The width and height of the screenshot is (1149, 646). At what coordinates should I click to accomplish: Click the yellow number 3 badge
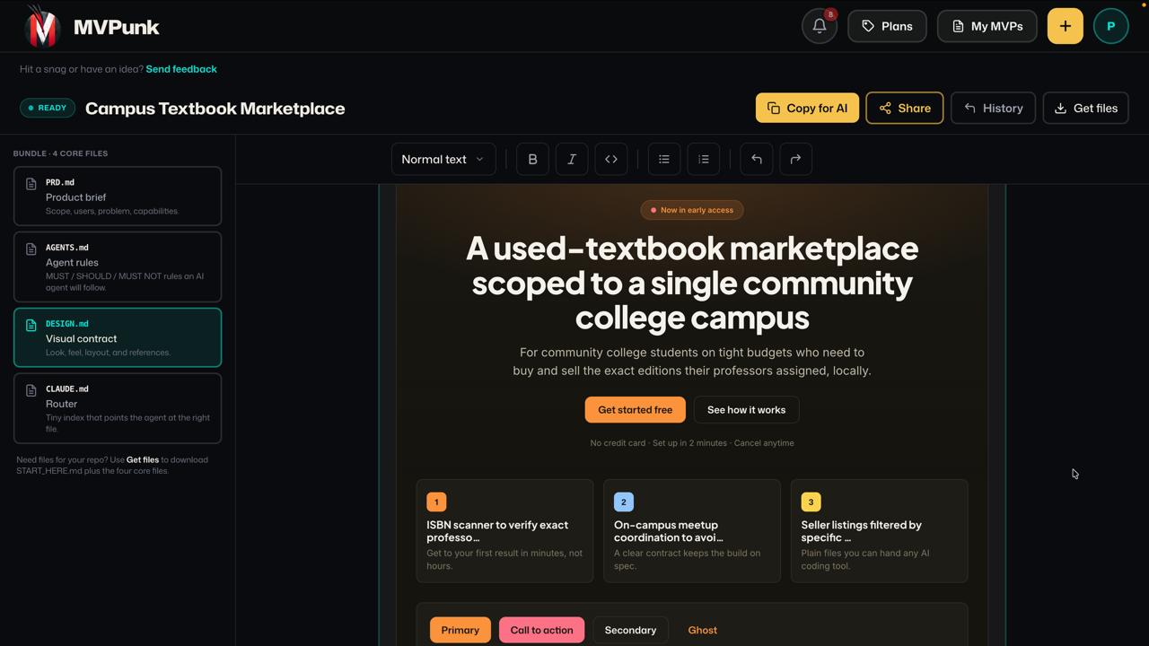pyautogui.click(x=811, y=502)
